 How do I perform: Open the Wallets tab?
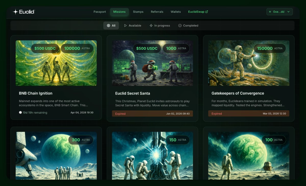tap(176, 12)
